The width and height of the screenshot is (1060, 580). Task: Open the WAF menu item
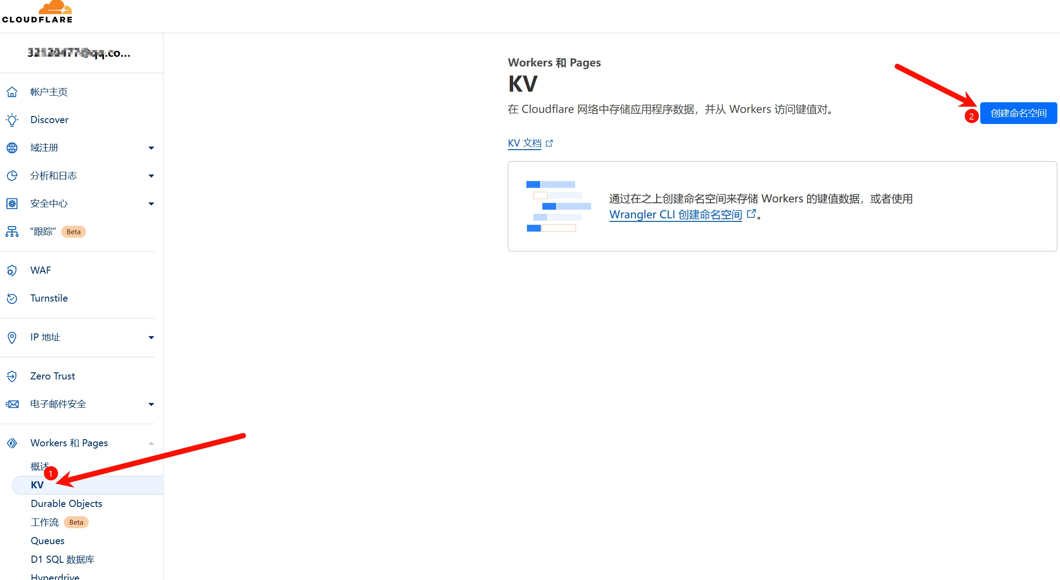coord(41,271)
